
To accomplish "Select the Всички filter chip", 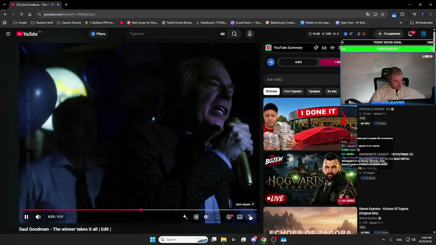I will point(271,91).
